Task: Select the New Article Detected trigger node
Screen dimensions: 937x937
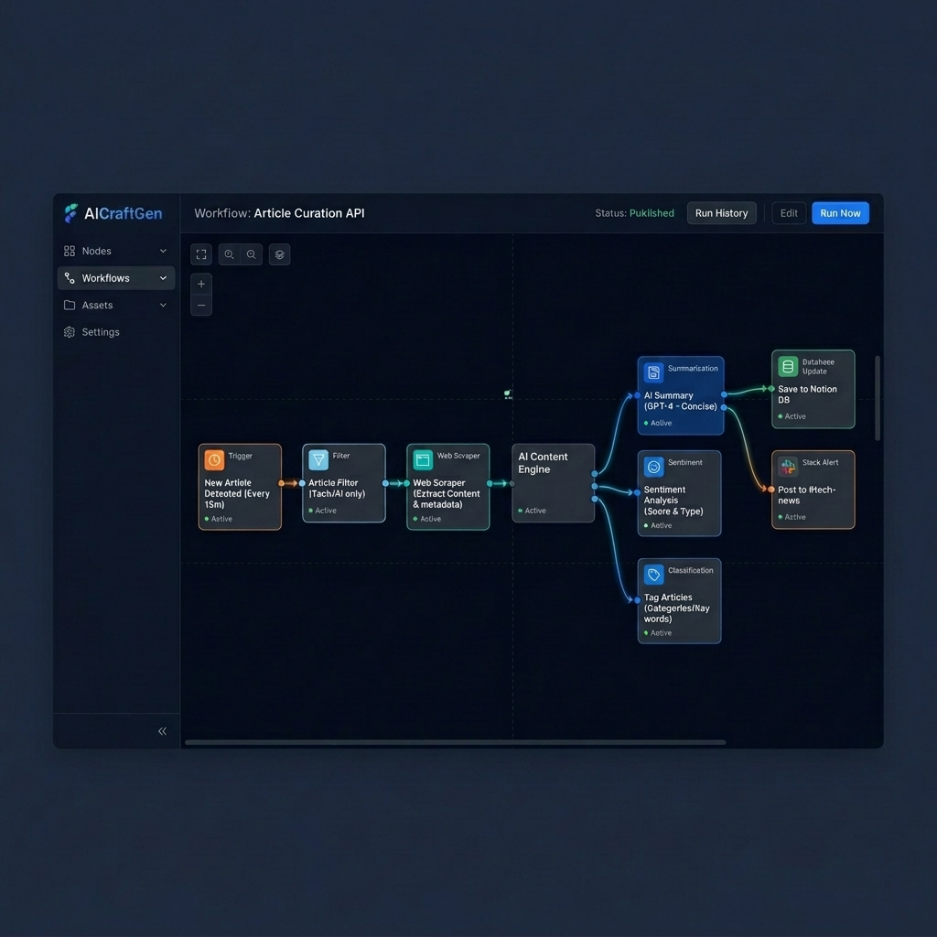Action: 240,487
